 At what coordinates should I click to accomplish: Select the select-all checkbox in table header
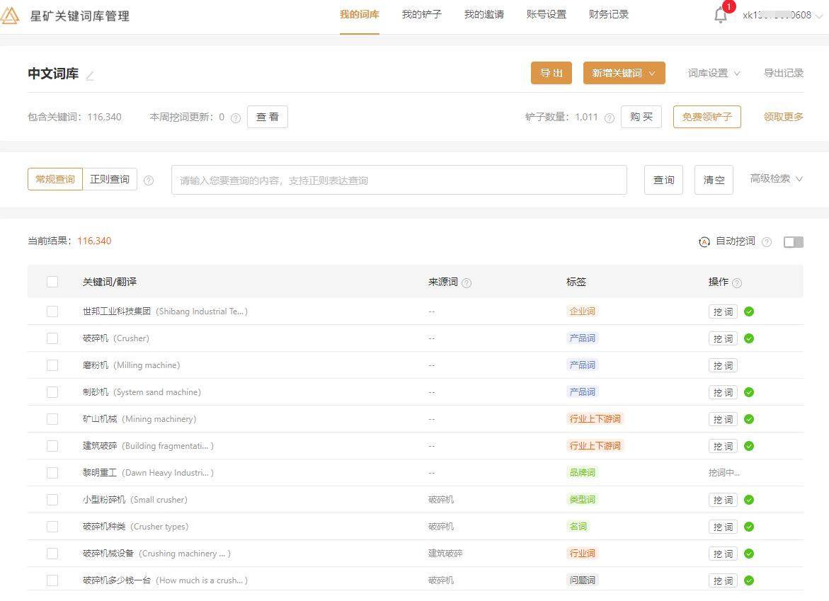[x=52, y=282]
